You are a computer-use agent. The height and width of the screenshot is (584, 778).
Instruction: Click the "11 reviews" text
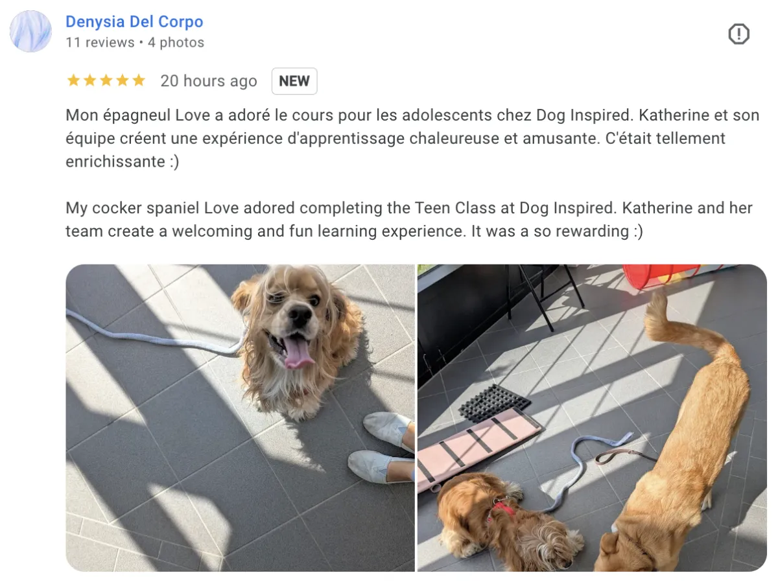pyautogui.click(x=100, y=43)
